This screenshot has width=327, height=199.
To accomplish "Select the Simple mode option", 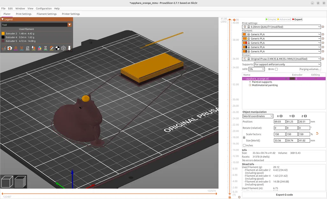I will 270,19.
